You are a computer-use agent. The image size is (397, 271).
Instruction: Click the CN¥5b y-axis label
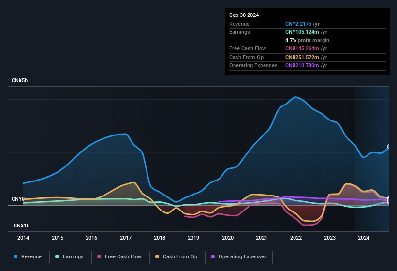pos(19,80)
